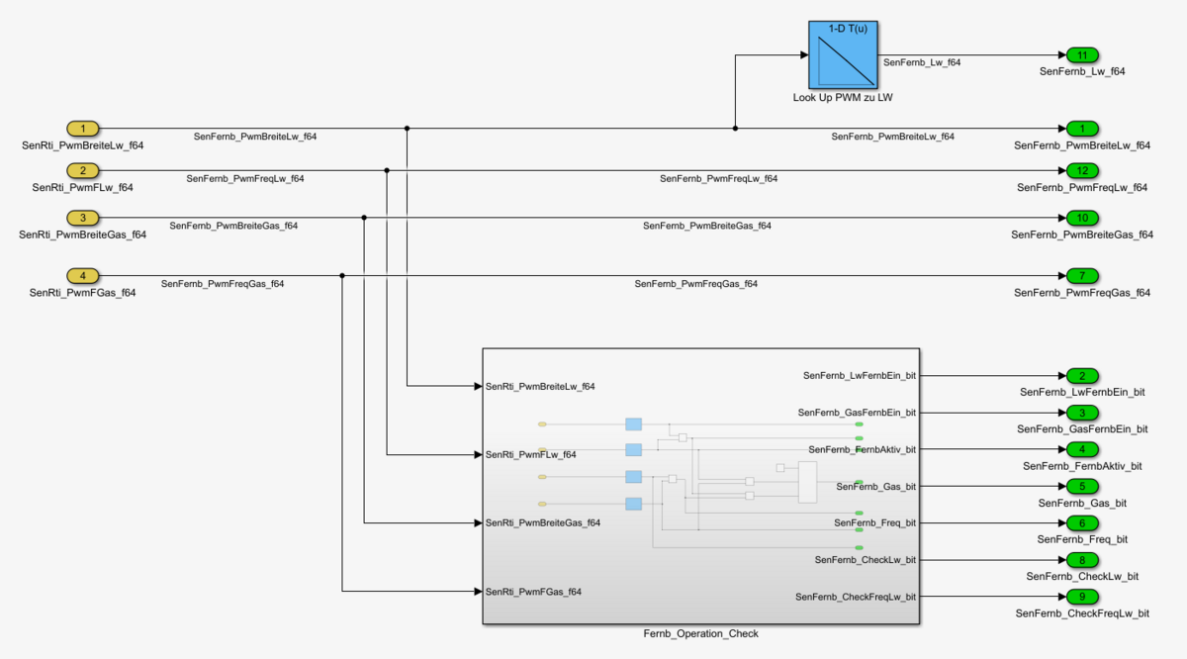Select input port 4 SenRti_PwmFGas_f64
Screen dimensions: 1187x659
(83, 275)
